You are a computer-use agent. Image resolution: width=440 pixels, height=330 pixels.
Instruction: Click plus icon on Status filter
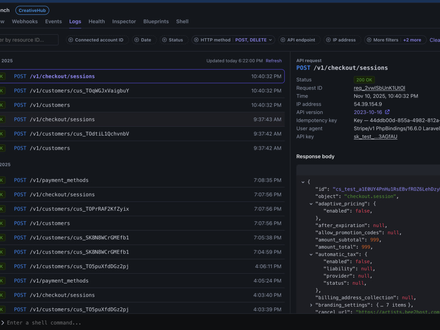point(165,40)
